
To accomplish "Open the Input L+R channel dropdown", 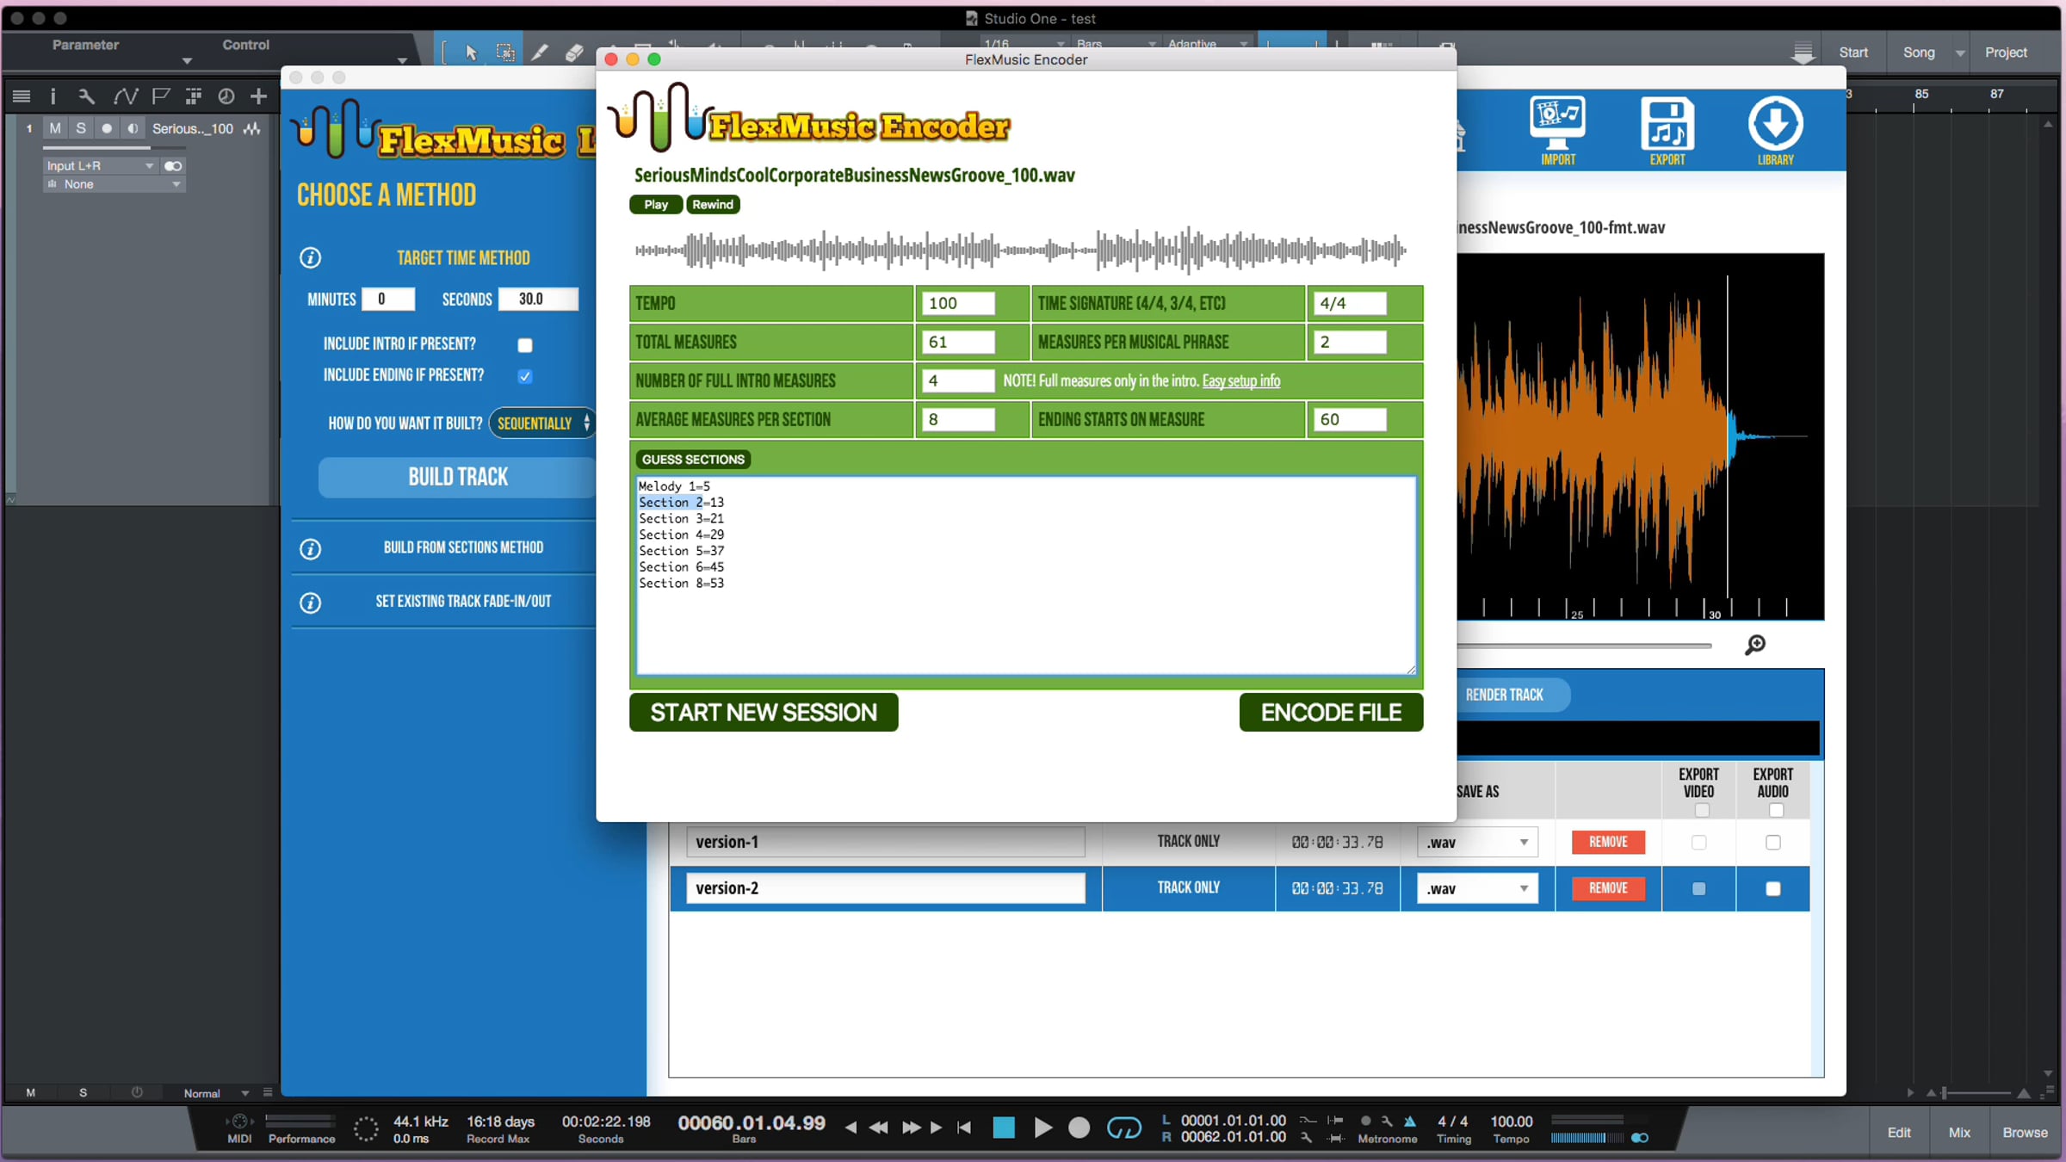I will tap(100, 165).
